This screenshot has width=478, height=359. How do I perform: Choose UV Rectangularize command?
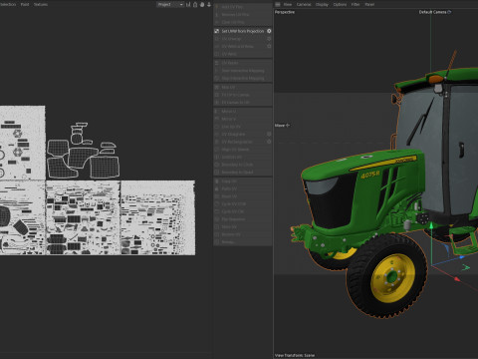[x=243, y=142]
